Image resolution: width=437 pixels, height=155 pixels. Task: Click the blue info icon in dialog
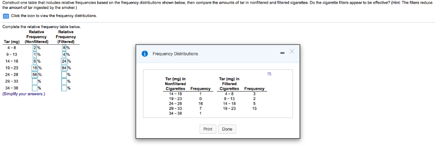145,54
